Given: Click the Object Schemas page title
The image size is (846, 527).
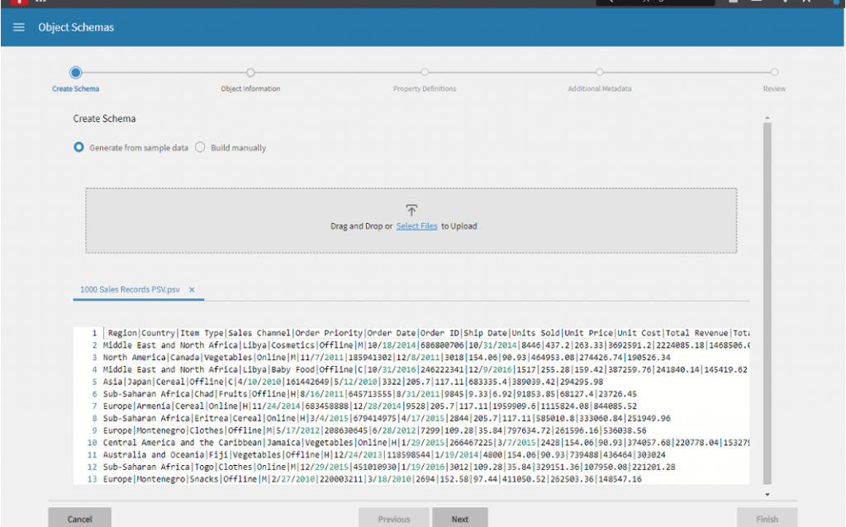Looking at the screenshot, I should pos(76,27).
